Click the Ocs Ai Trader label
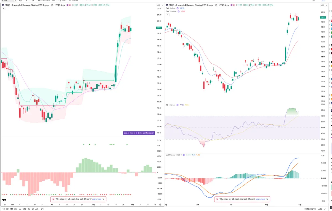Image resolution: width=332 pixels, height=211 pixels. point(129,133)
